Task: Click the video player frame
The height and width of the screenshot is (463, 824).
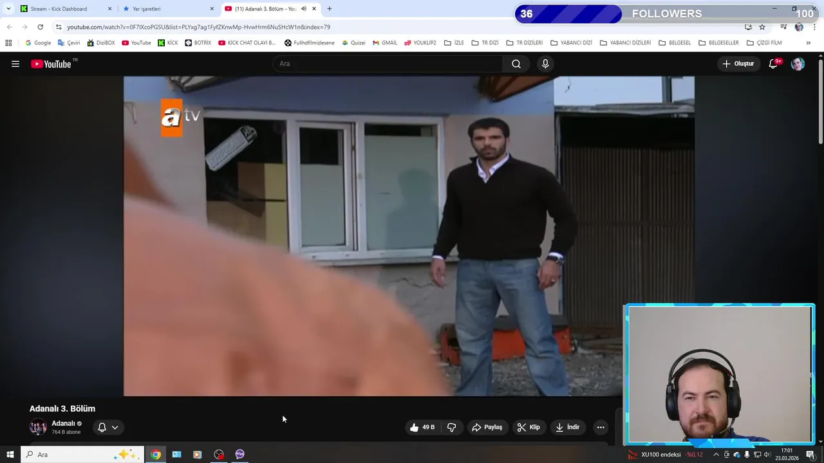Action: [409, 236]
